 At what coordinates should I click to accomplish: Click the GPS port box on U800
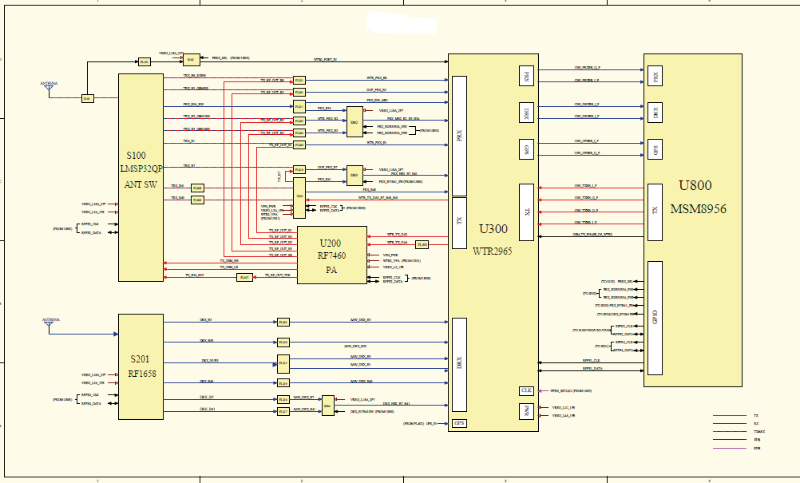point(655,149)
